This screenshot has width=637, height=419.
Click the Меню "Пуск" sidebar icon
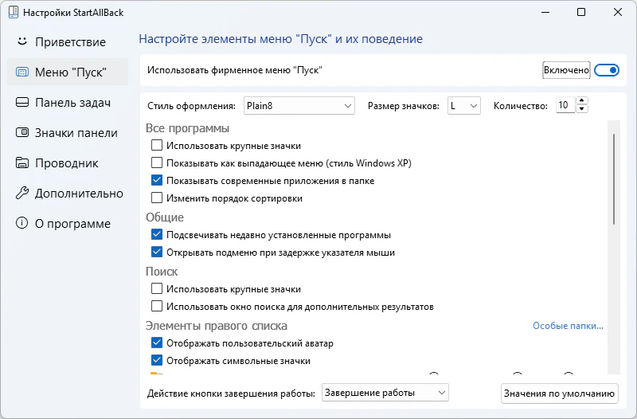pos(22,72)
